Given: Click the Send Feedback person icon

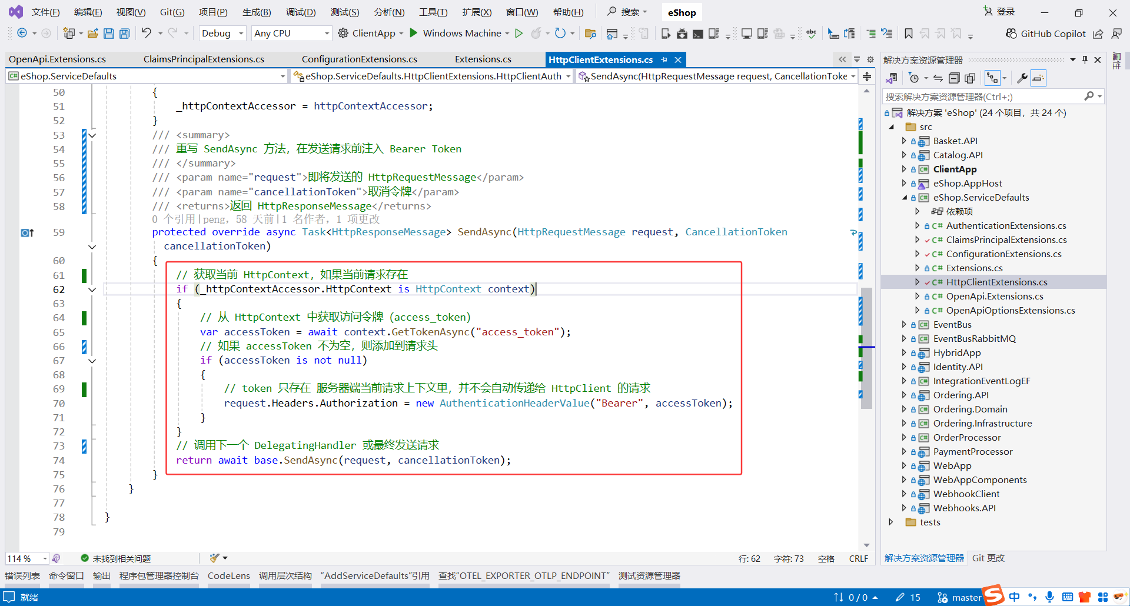Looking at the screenshot, I should pyautogui.click(x=1116, y=34).
